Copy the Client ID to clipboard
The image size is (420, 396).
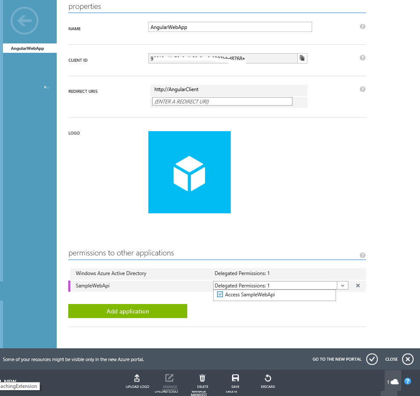point(302,58)
